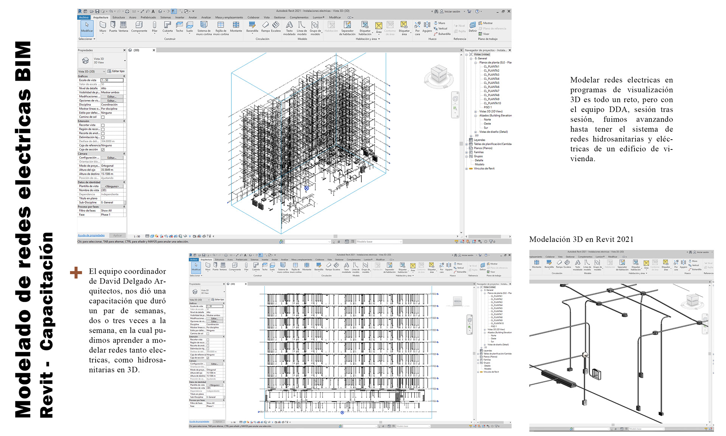This screenshot has width=726, height=436.
Task: Select the Pilar tool in top Revit window
Action: click(x=155, y=27)
